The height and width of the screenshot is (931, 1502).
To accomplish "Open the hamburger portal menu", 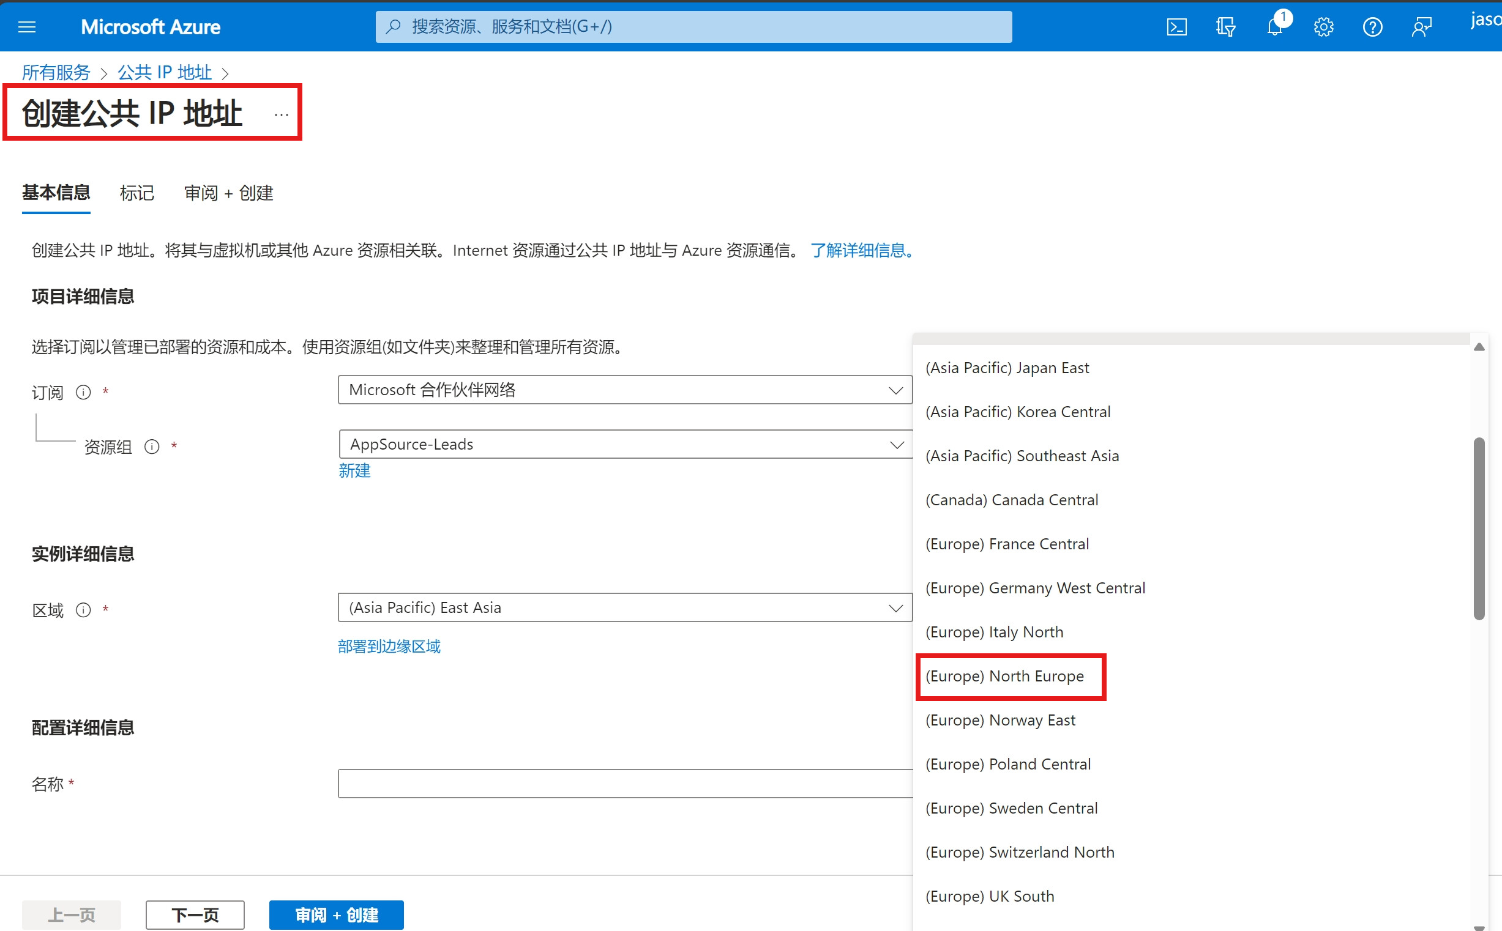I will click(x=27, y=27).
